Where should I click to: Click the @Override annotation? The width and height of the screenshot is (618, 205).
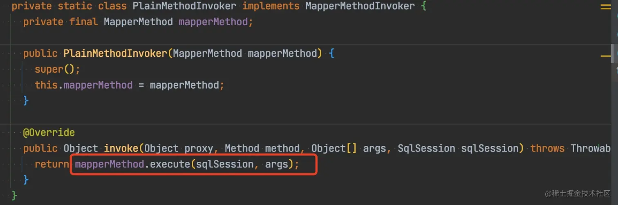coord(49,133)
